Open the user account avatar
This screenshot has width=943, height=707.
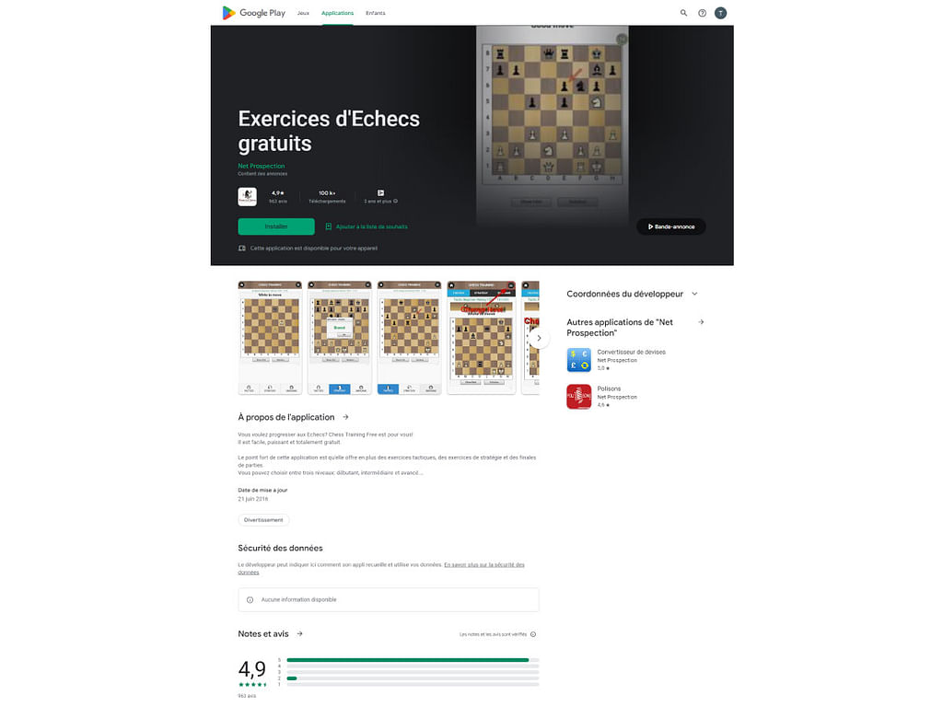[x=720, y=13]
